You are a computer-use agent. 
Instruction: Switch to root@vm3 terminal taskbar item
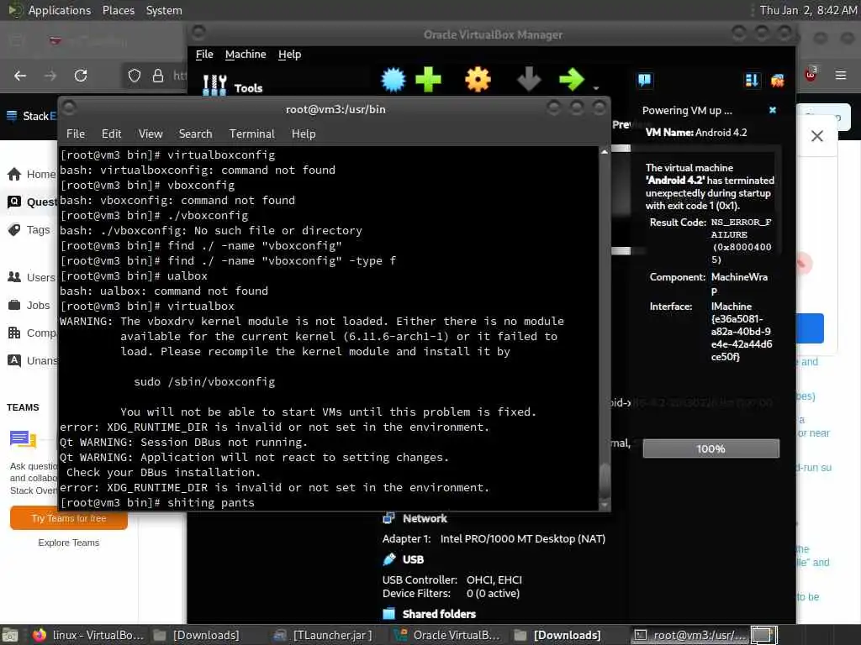(x=691, y=635)
